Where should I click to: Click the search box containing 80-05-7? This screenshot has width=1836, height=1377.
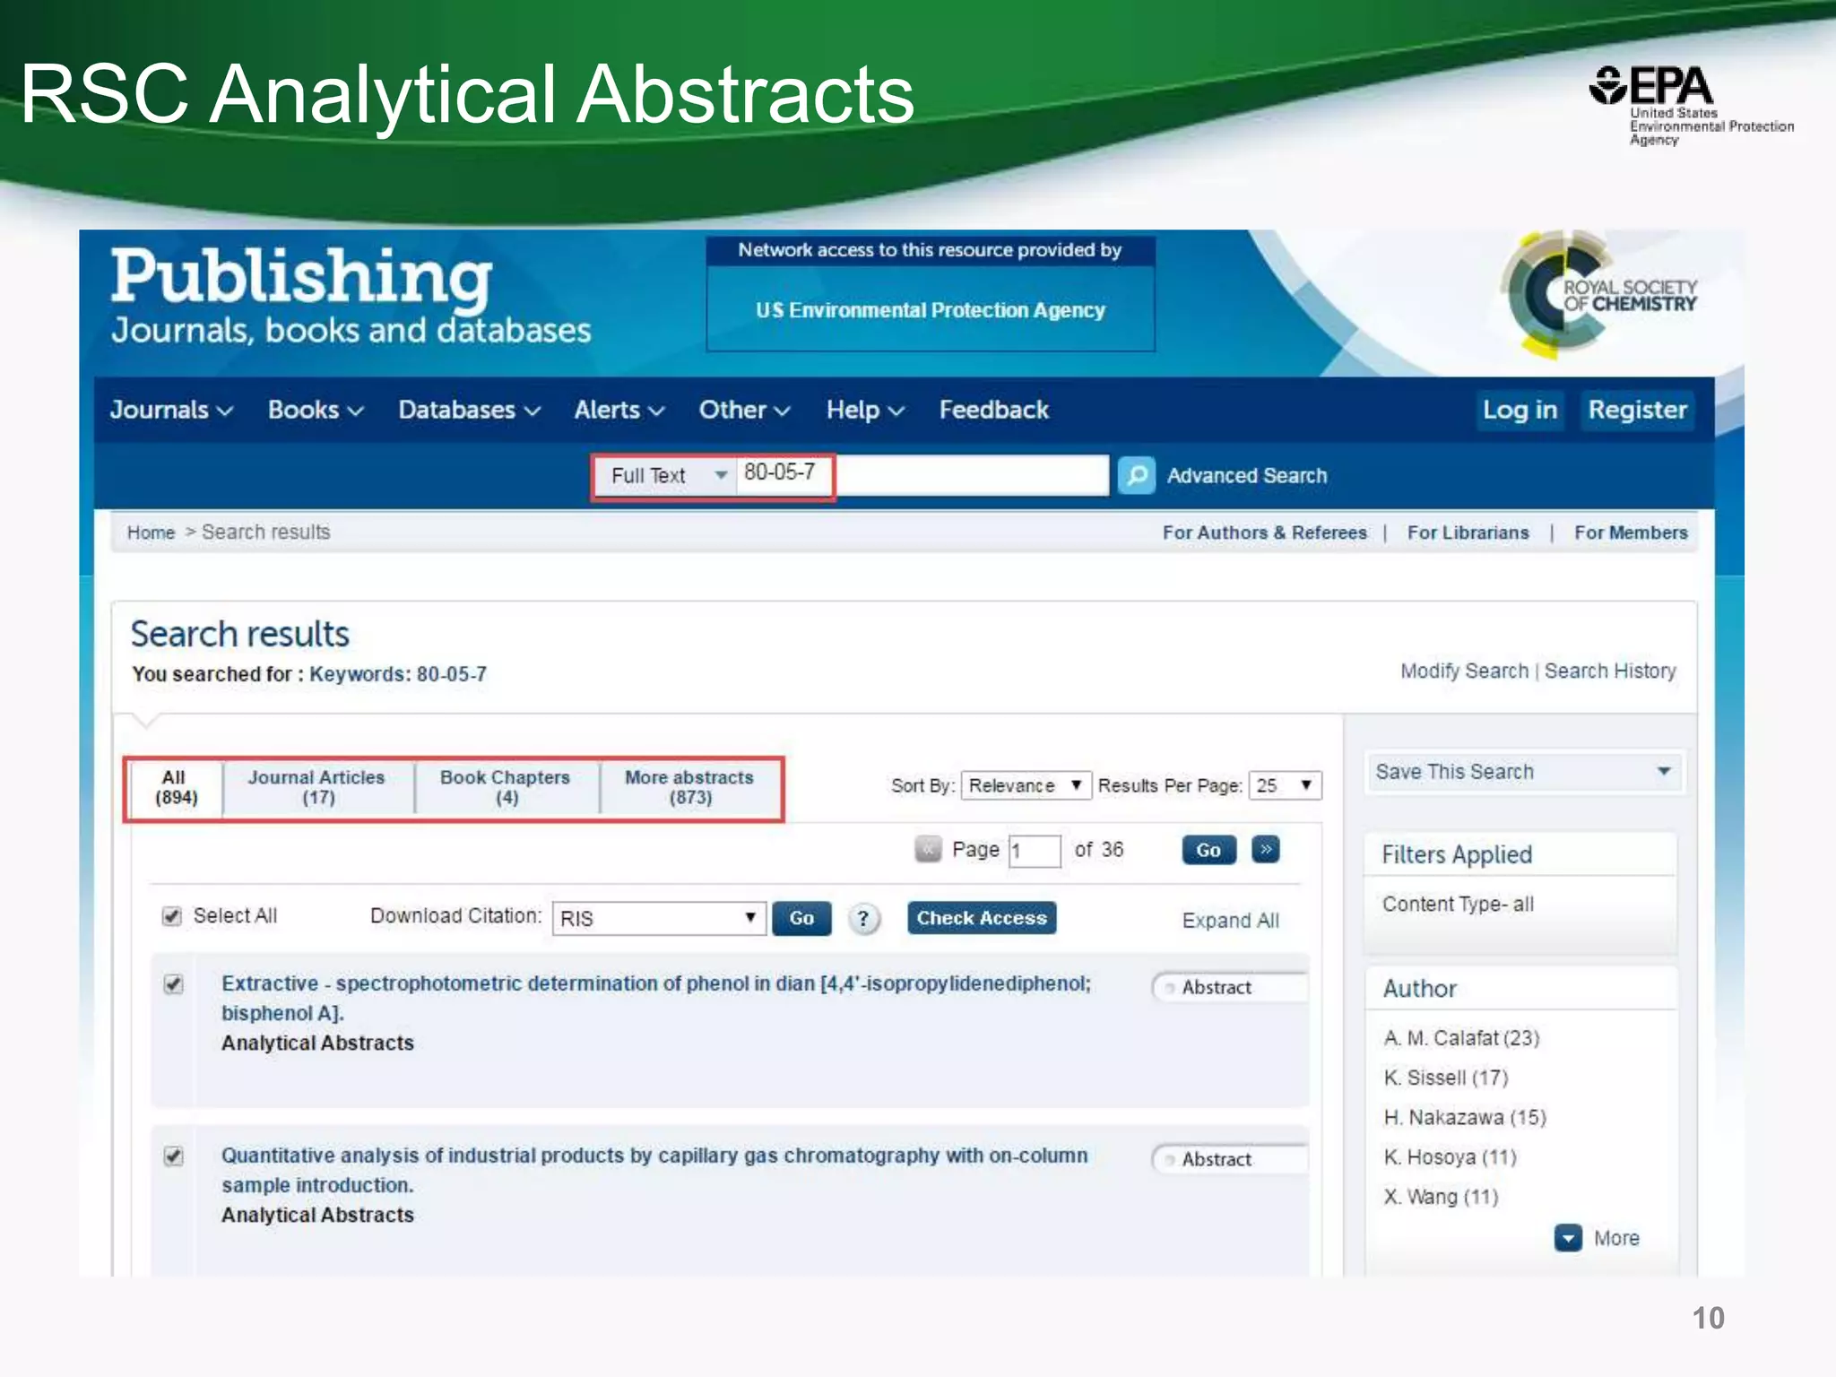[x=923, y=474]
